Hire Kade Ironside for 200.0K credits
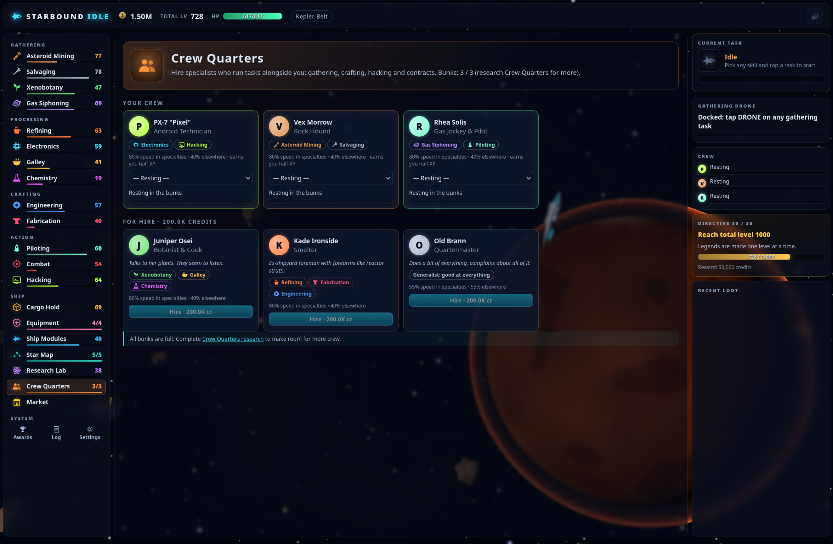The image size is (833, 544). (x=331, y=319)
